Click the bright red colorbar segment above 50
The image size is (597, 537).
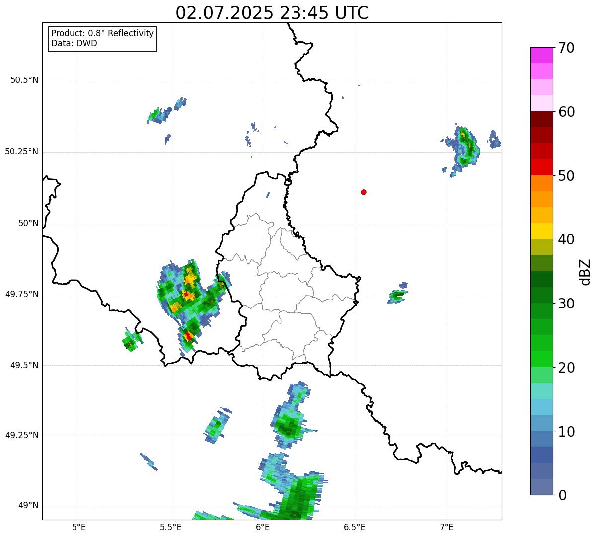coord(542,167)
